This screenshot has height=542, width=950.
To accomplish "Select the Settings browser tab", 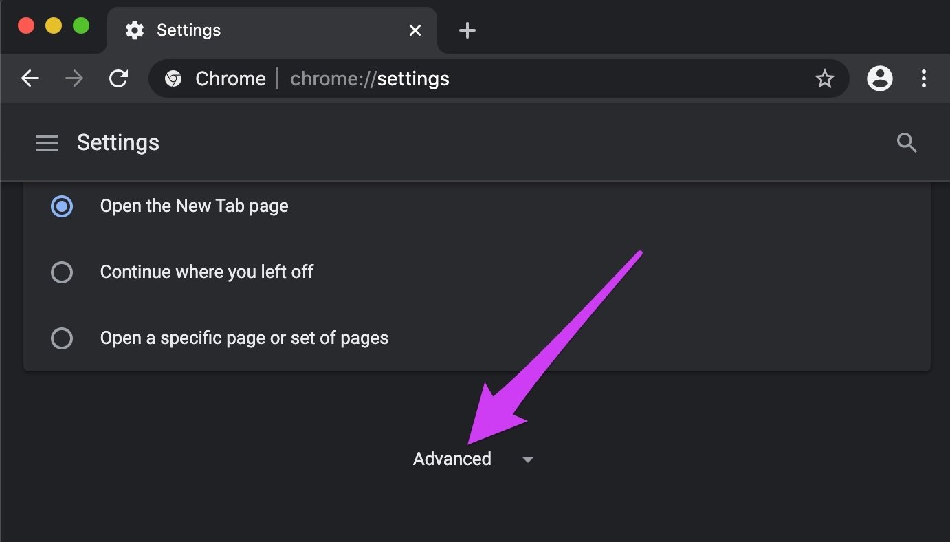I will 272,30.
